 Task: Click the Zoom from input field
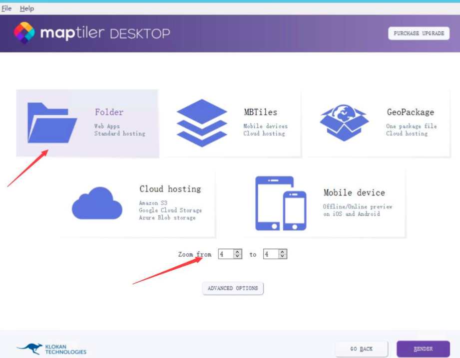226,254
